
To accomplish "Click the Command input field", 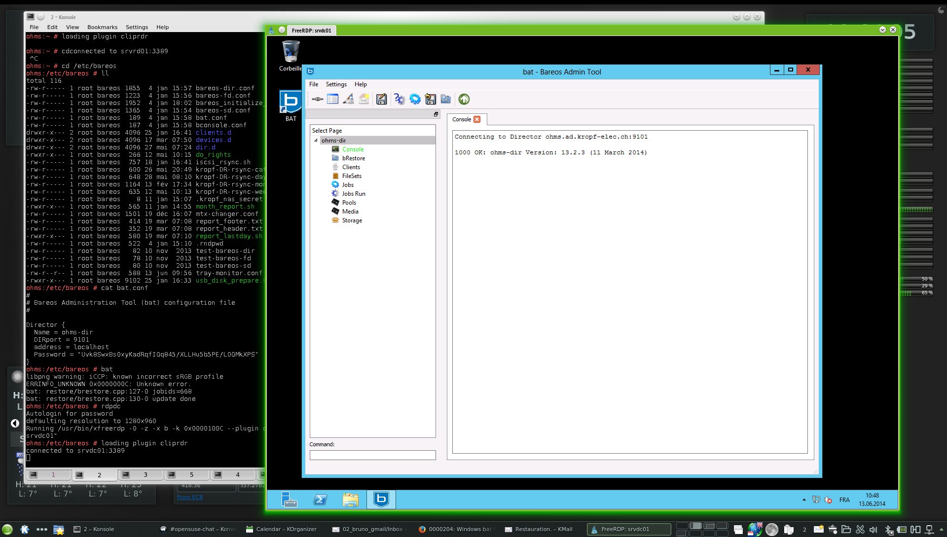I will tap(372, 455).
